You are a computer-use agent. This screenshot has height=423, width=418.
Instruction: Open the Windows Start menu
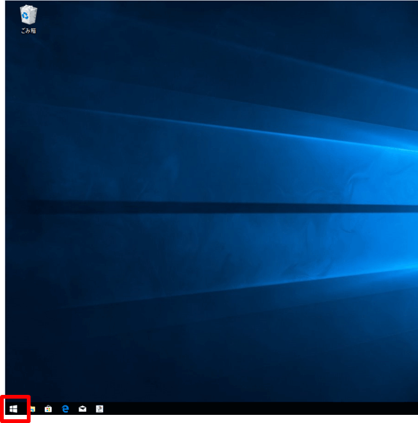point(14,409)
